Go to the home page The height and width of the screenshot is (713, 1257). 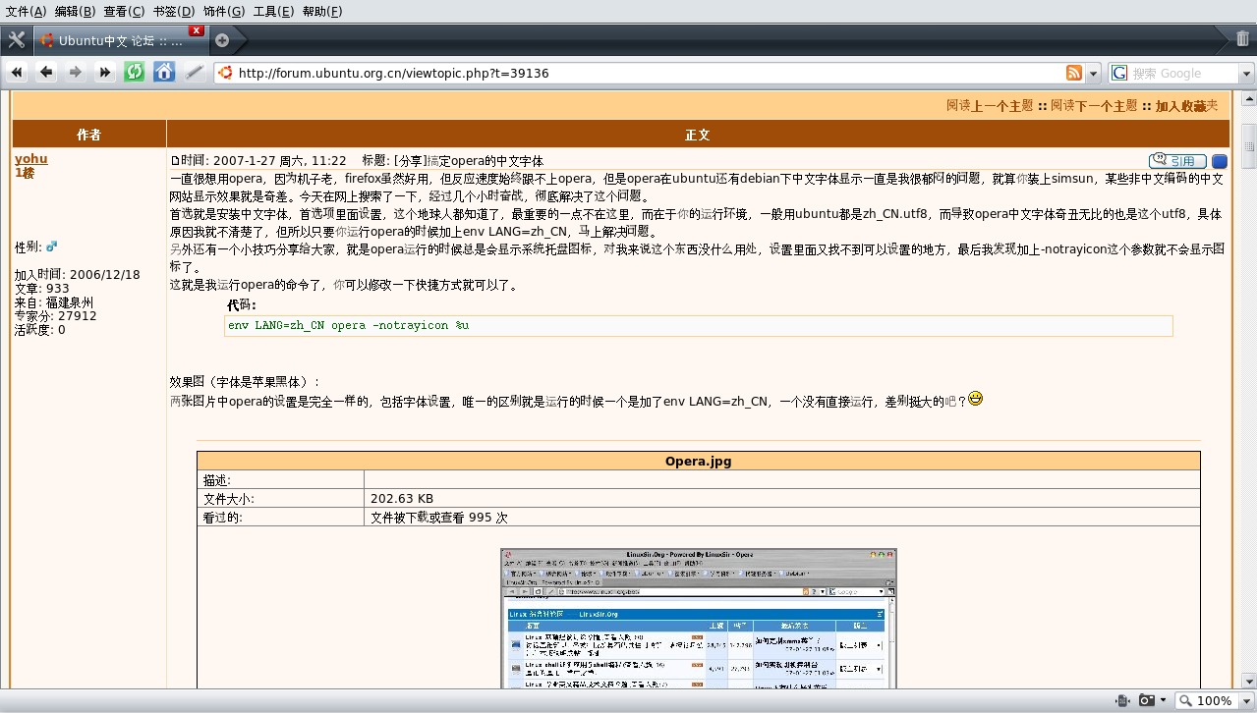tap(164, 72)
